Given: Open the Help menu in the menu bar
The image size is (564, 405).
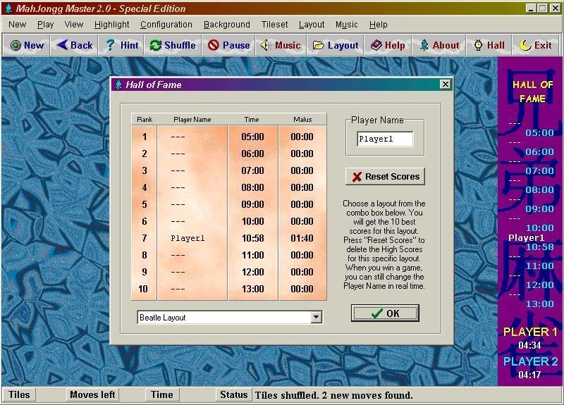Looking at the screenshot, I should pos(378,25).
